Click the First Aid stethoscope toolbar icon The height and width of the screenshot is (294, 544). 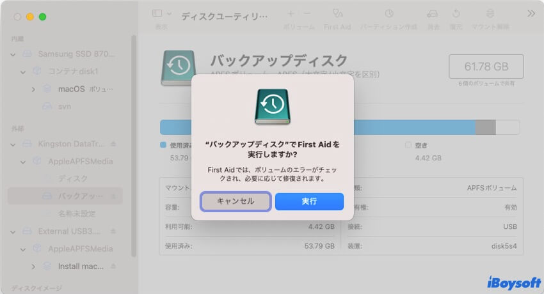pyautogui.click(x=337, y=13)
